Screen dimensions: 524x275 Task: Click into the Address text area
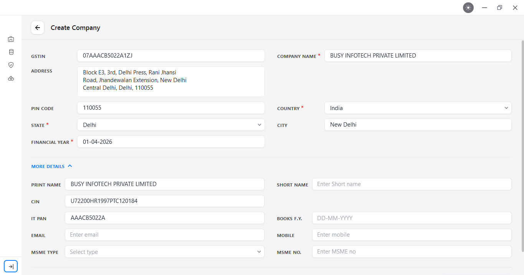coord(171,82)
